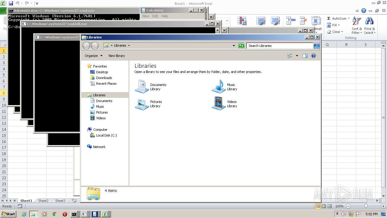Switch Excel to Page Break Preview

(330, 206)
